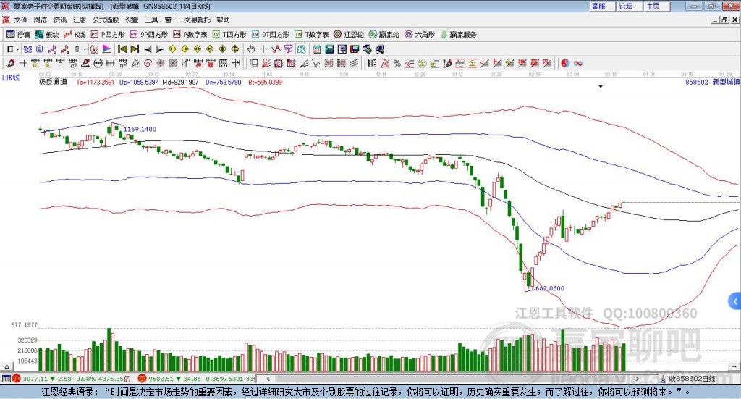Click the yin-yang symbol icon
Image resolution: width=741 pixels, height=399 pixels.
[565, 63]
